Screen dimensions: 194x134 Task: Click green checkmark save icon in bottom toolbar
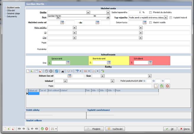pos(42,129)
